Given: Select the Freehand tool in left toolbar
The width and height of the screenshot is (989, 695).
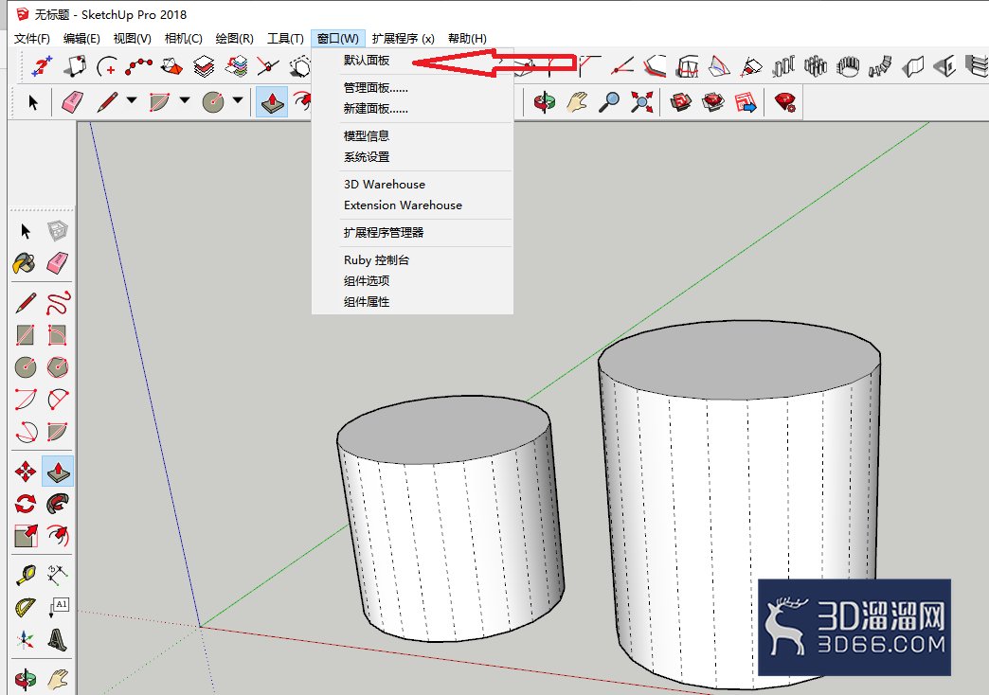Looking at the screenshot, I should pyautogui.click(x=58, y=303).
